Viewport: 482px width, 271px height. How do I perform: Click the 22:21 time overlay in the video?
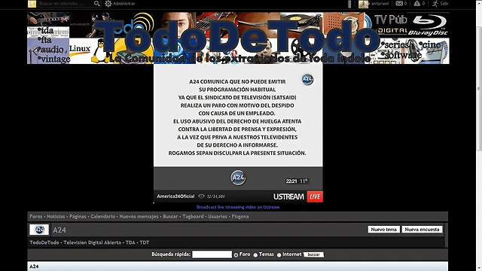[x=291, y=181]
